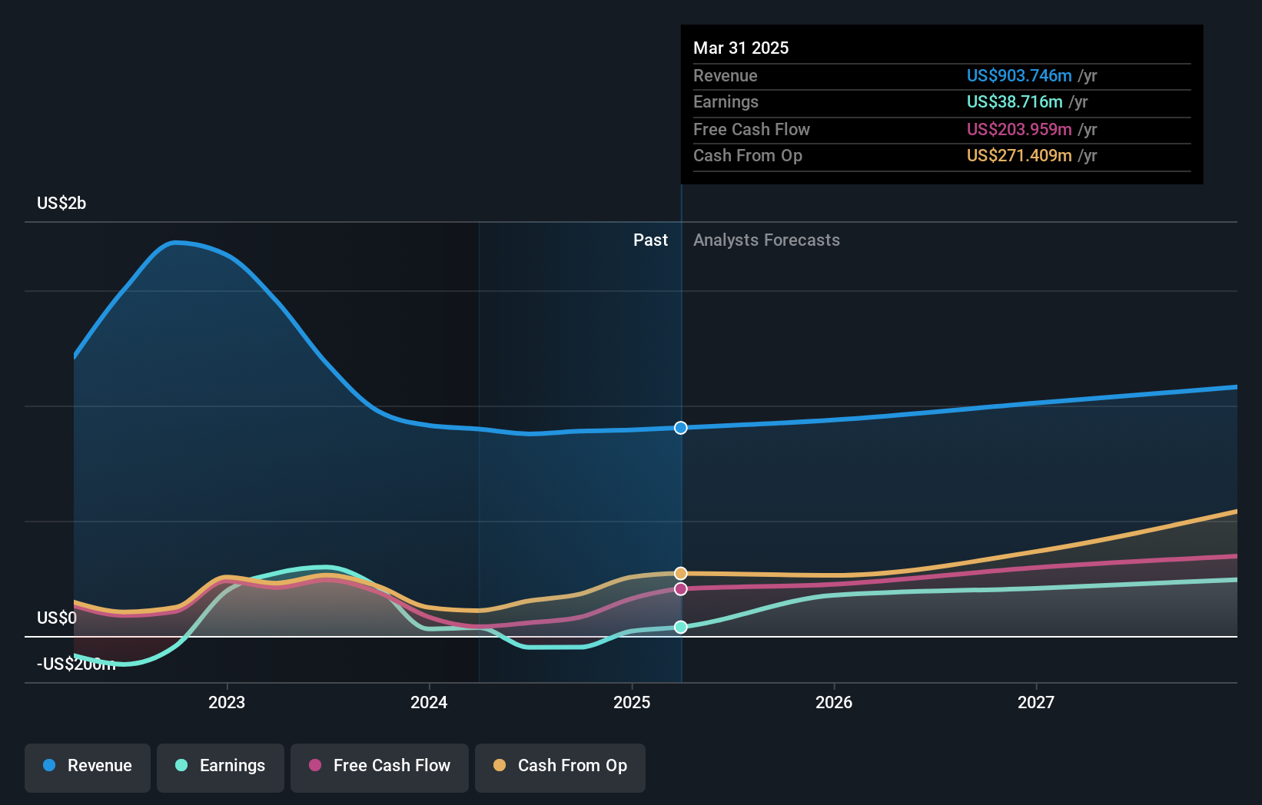Click the 2024 x-axis label
This screenshot has height=805, width=1262.
429,702
